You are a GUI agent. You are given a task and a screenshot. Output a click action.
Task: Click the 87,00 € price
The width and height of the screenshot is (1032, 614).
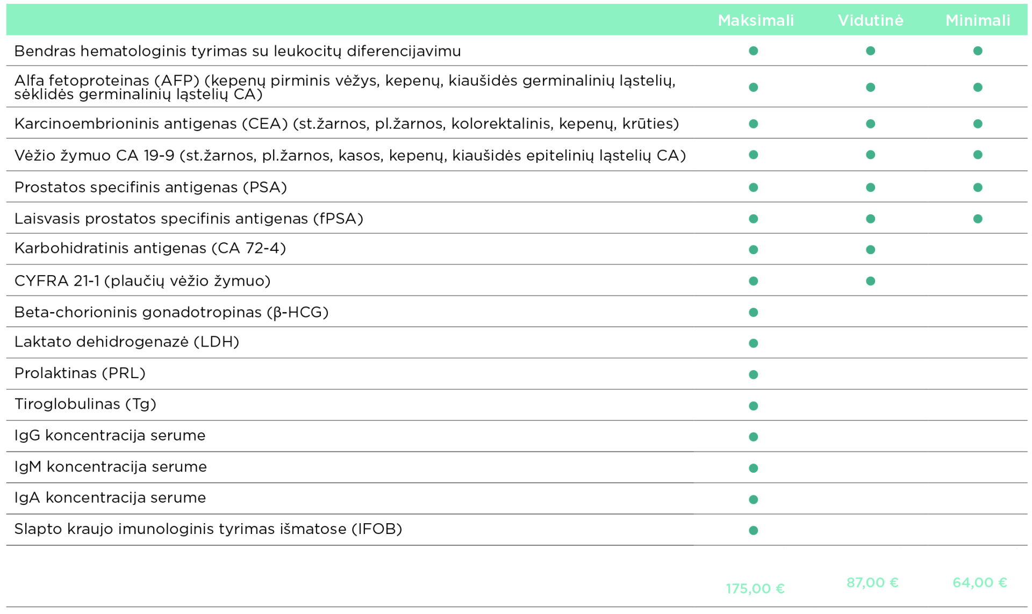[x=872, y=583]
